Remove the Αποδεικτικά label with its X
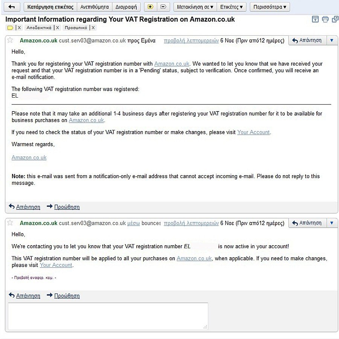 pos(57,27)
